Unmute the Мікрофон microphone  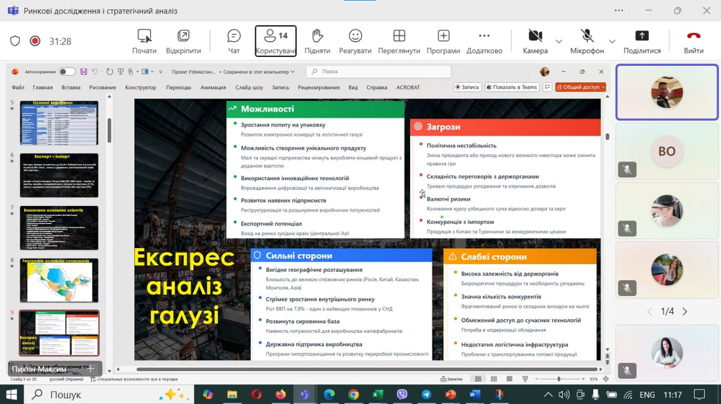[587, 37]
